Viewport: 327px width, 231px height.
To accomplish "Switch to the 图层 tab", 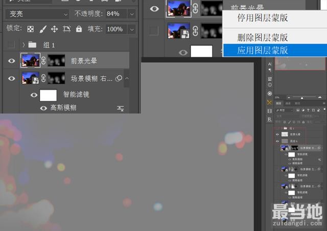I will click(278, 103).
